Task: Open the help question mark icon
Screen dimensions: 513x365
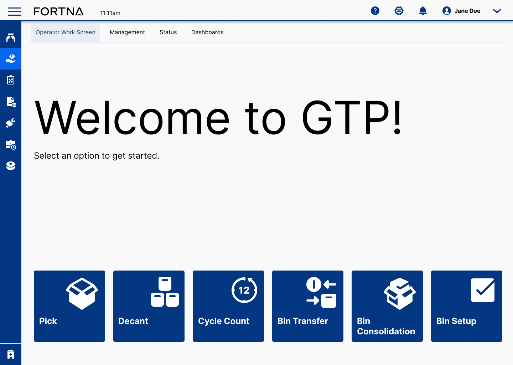Action: [375, 11]
